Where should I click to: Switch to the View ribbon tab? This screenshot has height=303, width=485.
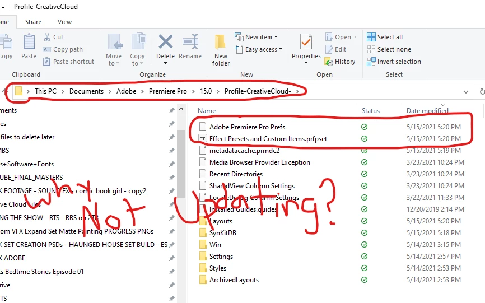[x=64, y=22]
